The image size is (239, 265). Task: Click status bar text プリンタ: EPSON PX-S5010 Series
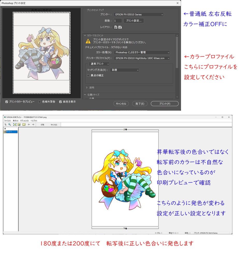click(206, 233)
